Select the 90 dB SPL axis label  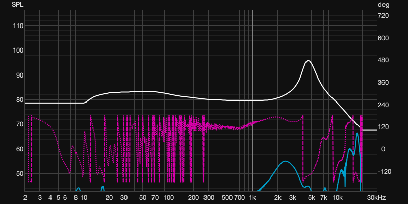tap(18, 75)
